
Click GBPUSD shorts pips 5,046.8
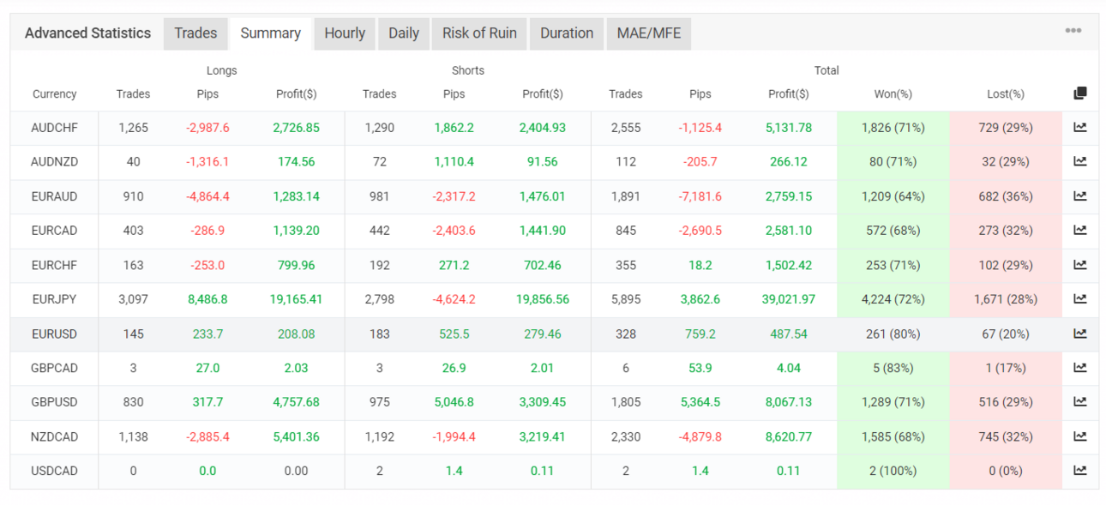click(x=454, y=402)
